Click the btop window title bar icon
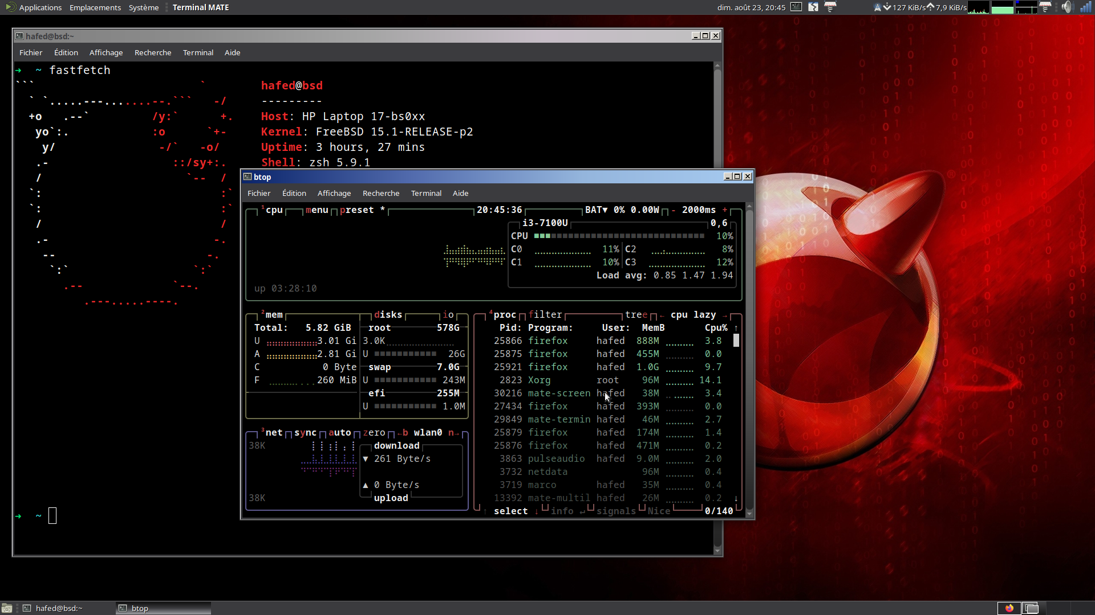This screenshot has height=615, width=1095. [x=248, y=177]
